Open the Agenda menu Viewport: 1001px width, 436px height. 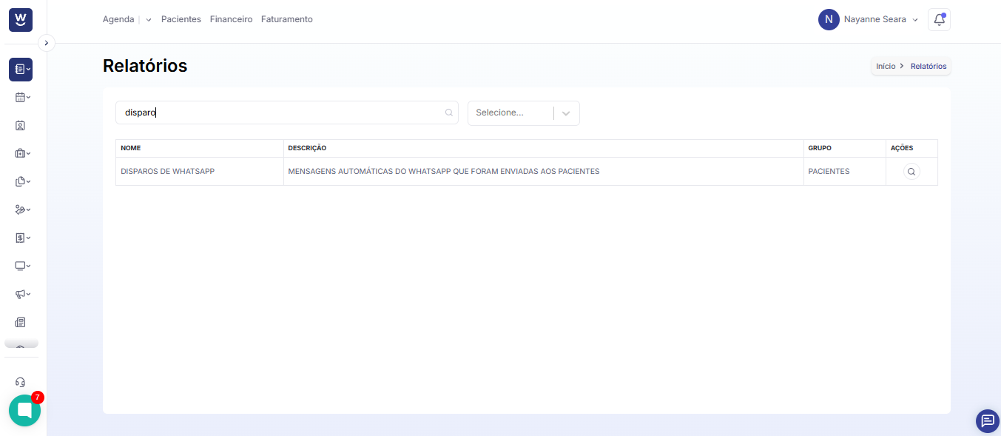pos(118,19)
